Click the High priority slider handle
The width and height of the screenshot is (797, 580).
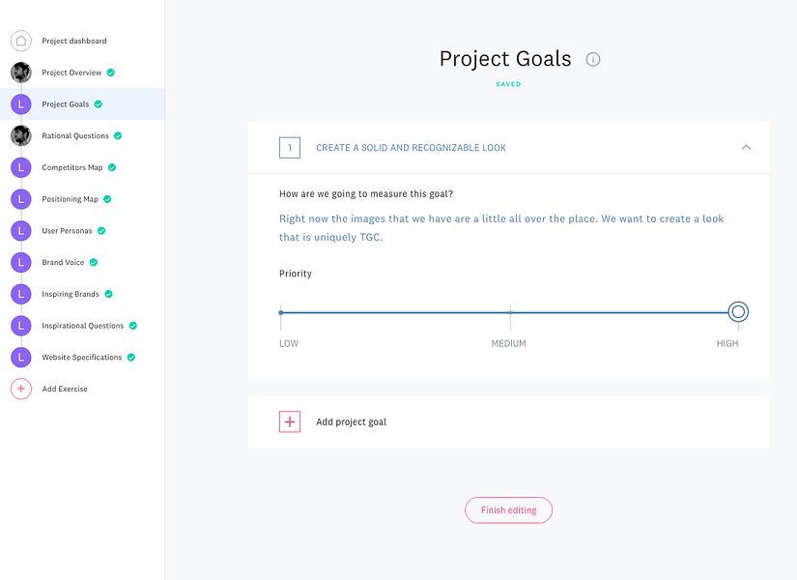(738, 312)
